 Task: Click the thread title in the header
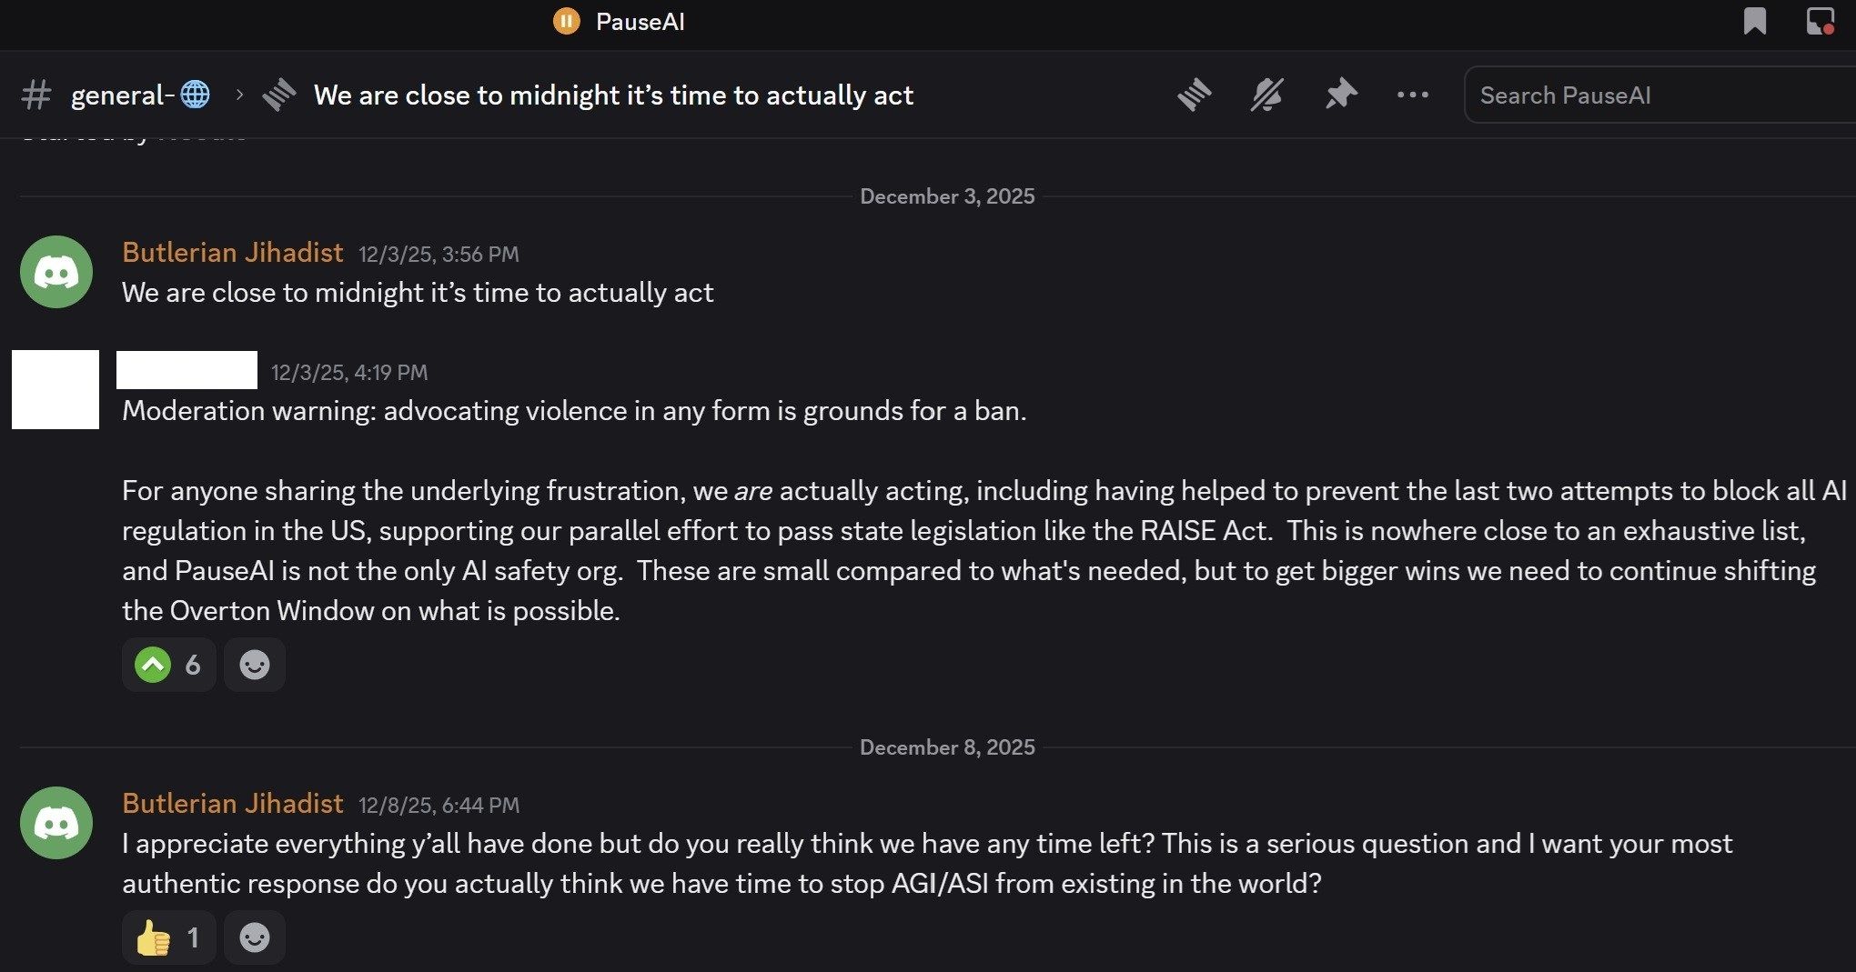pos(613,95)
